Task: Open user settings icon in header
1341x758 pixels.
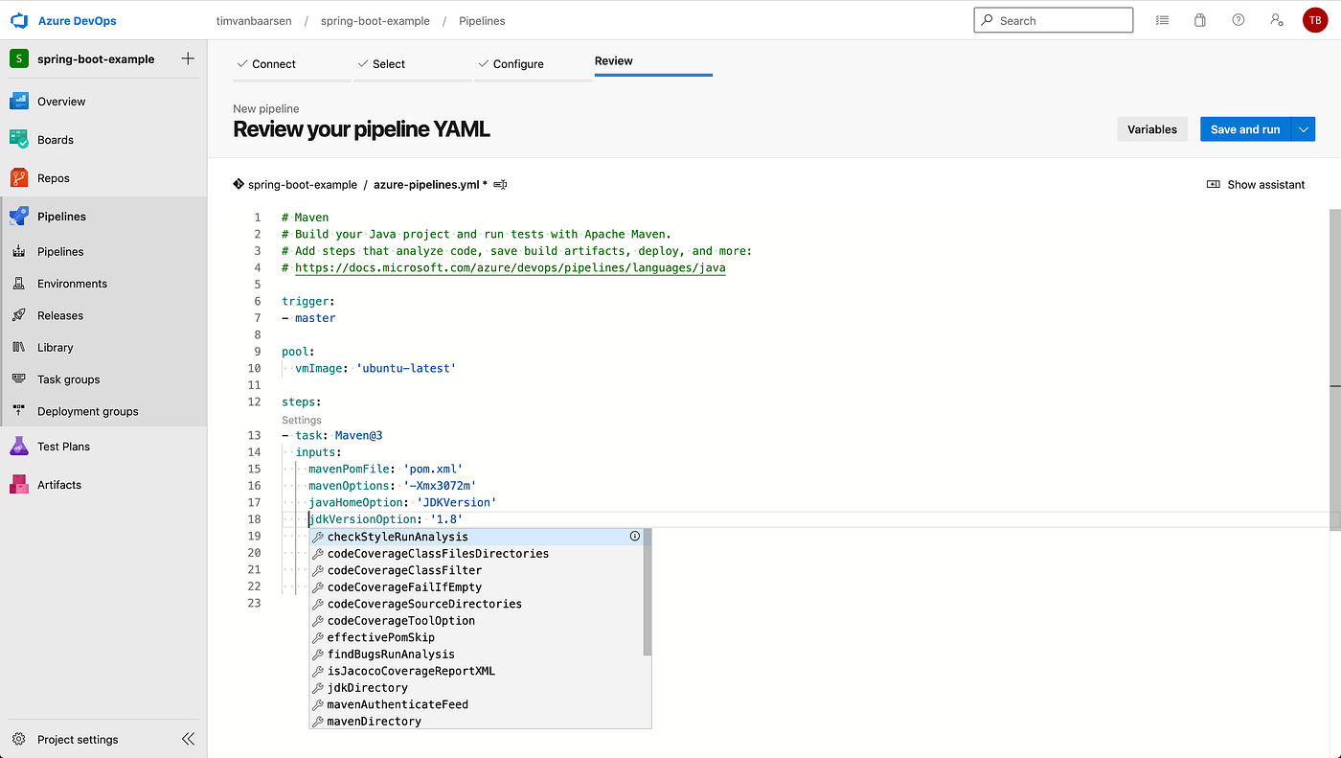Action: tap(1276, 20)
